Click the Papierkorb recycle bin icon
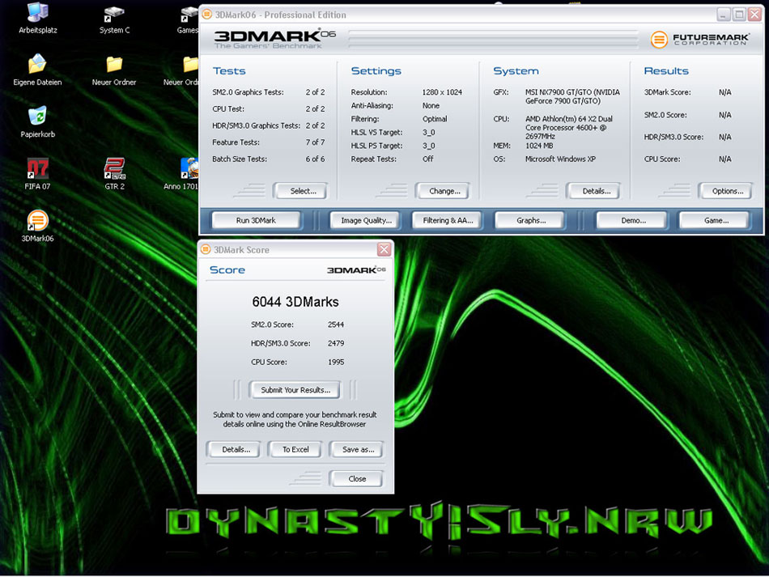Viewport: 769px width, 577px height. tap(37, 121)
